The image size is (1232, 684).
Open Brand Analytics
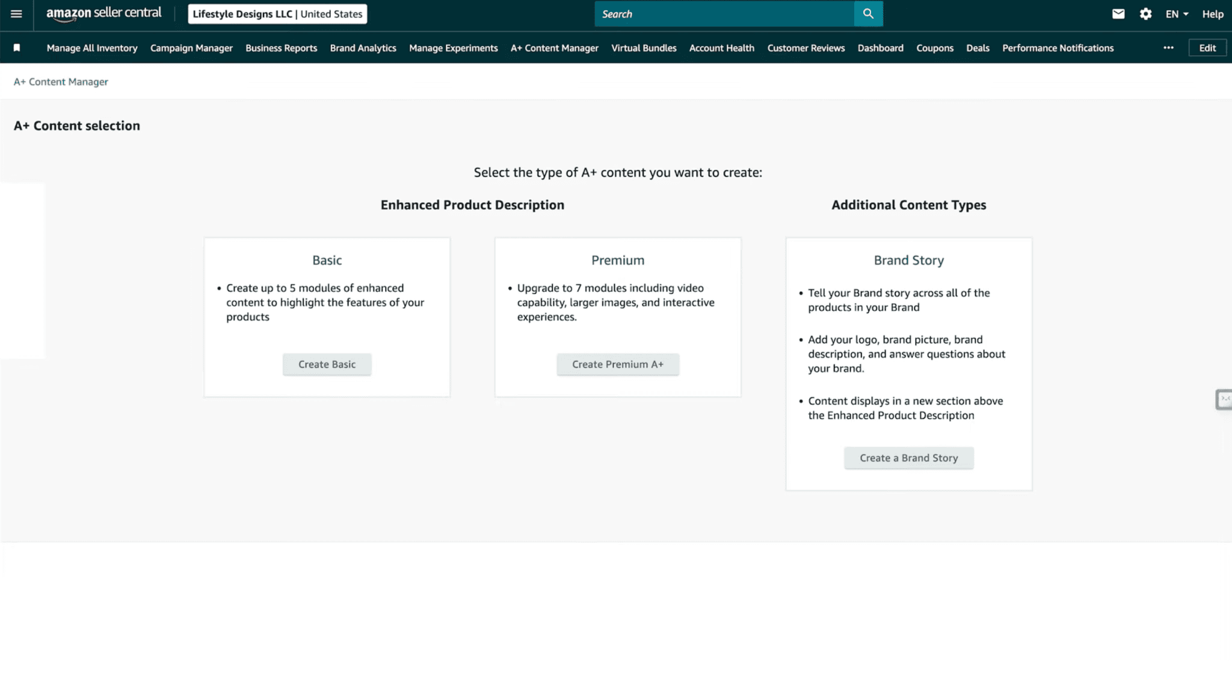pos(363,48)
